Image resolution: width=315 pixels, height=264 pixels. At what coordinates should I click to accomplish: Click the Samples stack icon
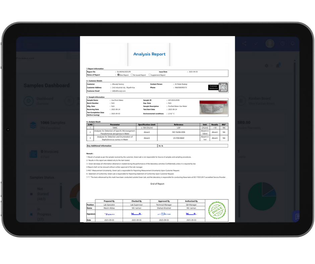pos(33,125)
